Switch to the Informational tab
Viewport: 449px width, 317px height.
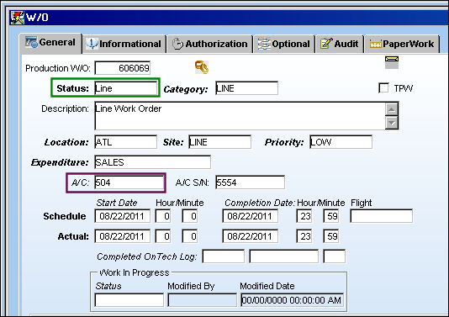pyautogui.click(x=124, y=44)
